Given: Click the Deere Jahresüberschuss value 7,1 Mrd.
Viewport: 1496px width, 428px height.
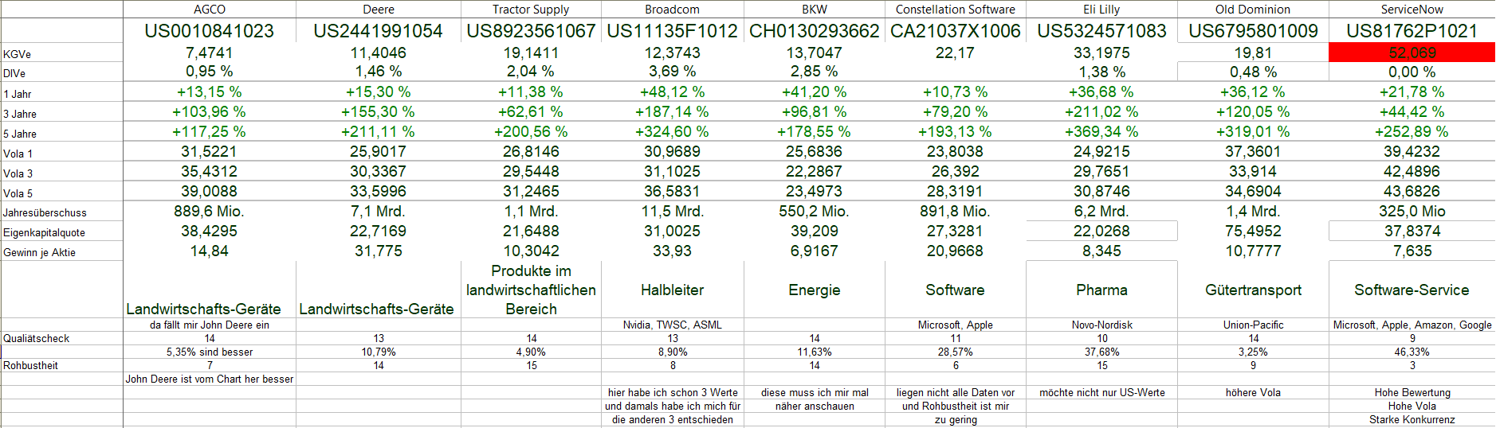Looking at the screenshot, I should (378, 211).
